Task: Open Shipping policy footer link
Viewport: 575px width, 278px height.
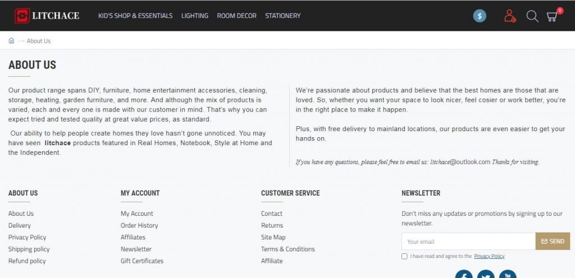Action: pos(29,249)
